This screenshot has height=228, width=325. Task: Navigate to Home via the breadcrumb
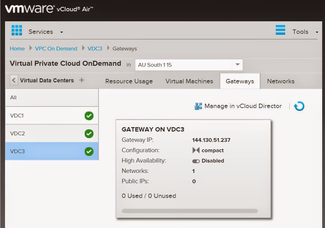click(17, 49)
